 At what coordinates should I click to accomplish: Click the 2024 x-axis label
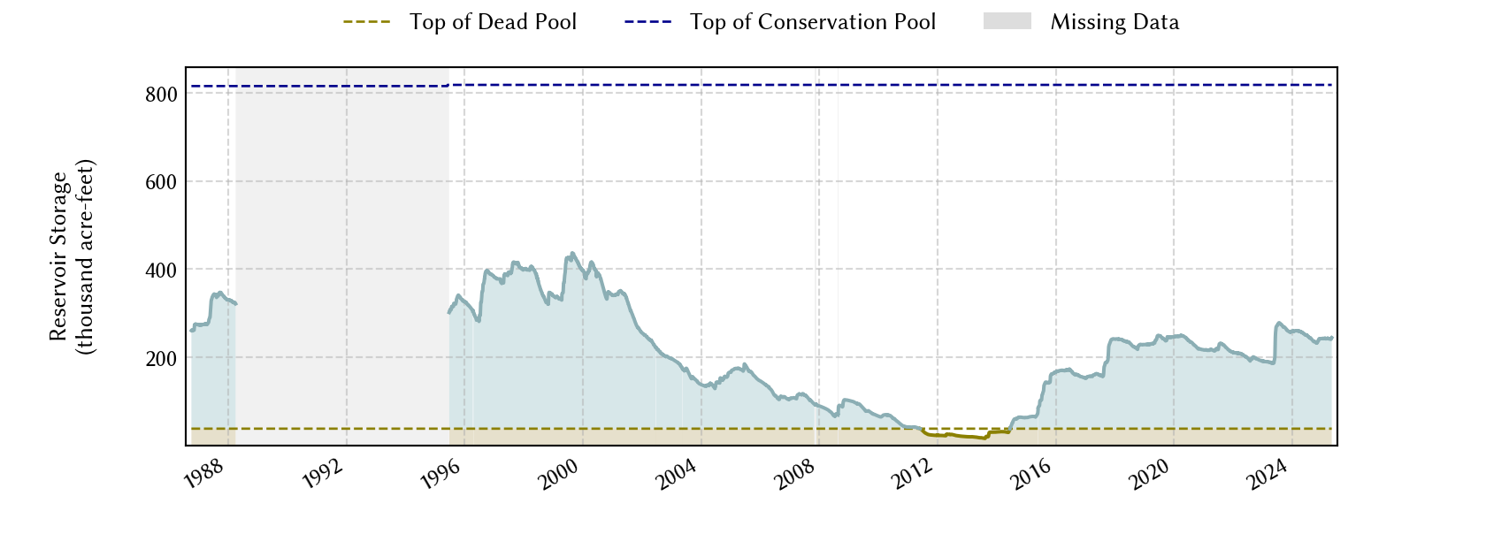[1268, 475]
